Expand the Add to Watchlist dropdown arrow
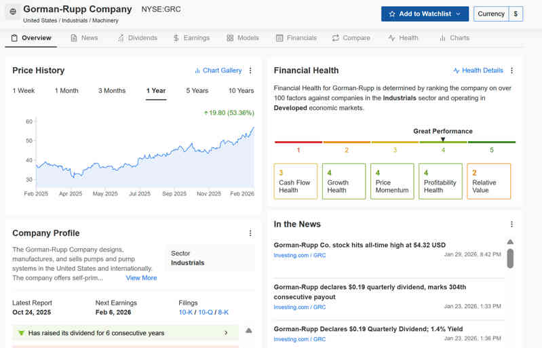 pos(459,14)
